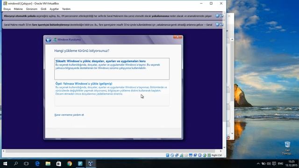Open the Yardım menu
Viewport: 299px width, 168px height.
pos(66,9)
